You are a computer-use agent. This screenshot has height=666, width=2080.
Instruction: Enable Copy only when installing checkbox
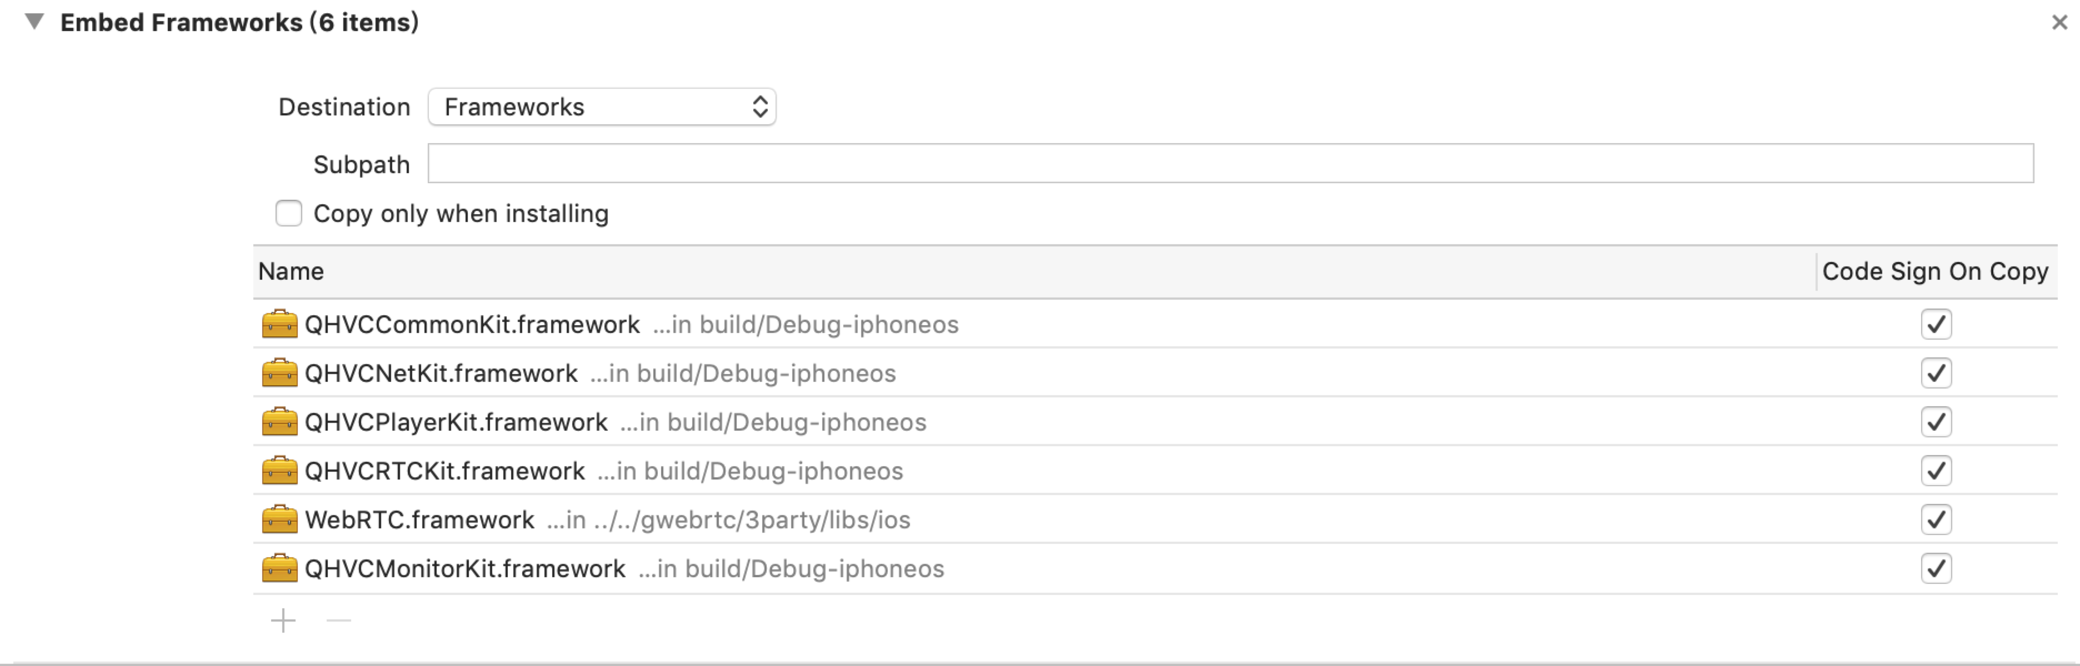(x=289, y=214)
